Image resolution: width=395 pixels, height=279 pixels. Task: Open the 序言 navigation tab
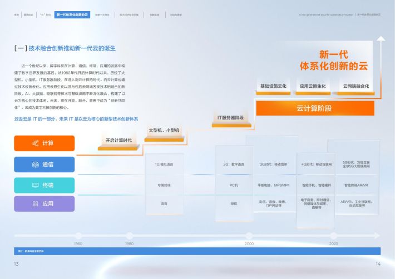[x=16, y=15]
